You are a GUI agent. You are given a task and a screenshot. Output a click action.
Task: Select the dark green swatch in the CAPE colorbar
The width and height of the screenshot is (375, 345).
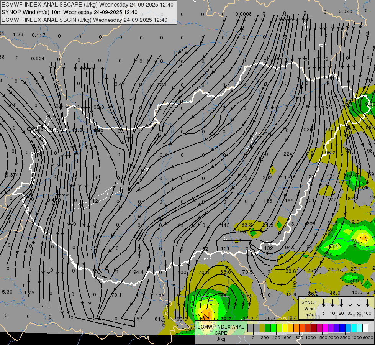click(268, 328)
